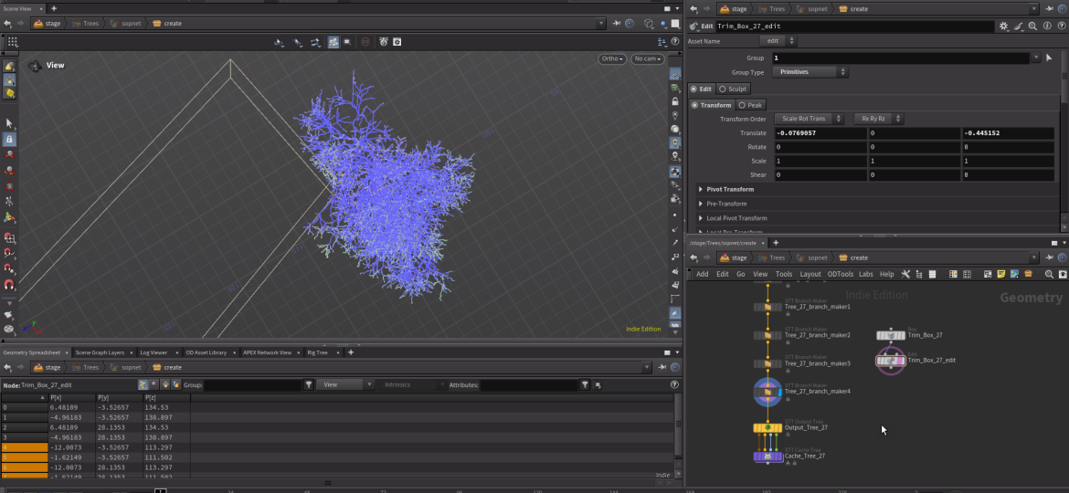This screenshot has height=493, width=1069.
Task: Switch to the Scene Graph Layers tab
Action: (x=100, y=352)
